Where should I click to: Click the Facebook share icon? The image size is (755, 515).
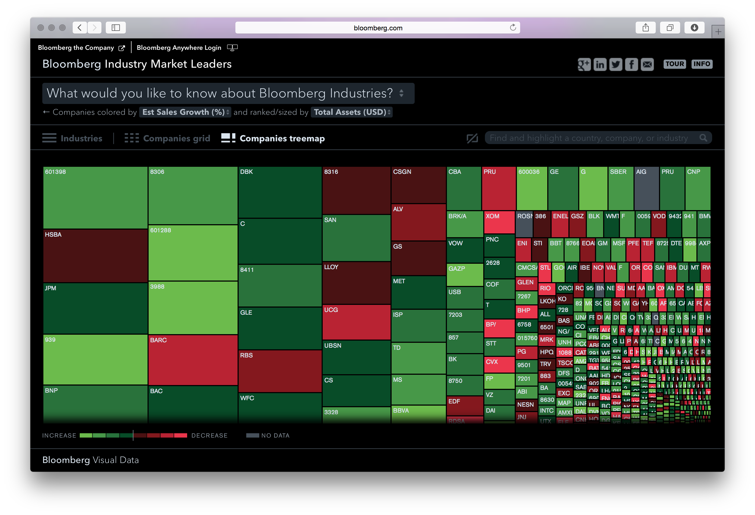click(x=632, y=64)
